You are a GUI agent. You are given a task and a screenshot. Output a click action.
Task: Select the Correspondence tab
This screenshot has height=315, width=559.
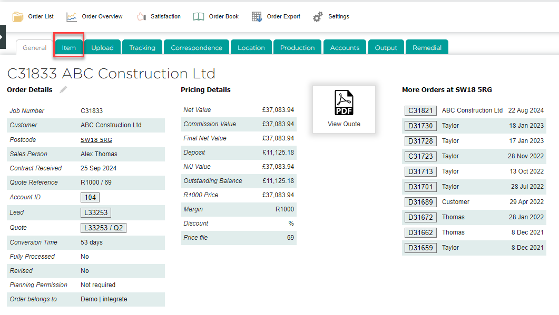pyautogui.click(x=197, y=47)
